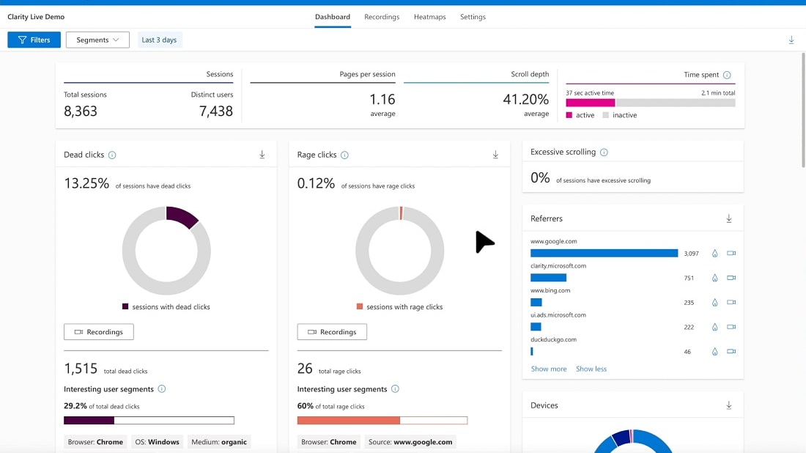
Task: Click the 0.12% rage clicks percentage
Action: tap(316, 183)
